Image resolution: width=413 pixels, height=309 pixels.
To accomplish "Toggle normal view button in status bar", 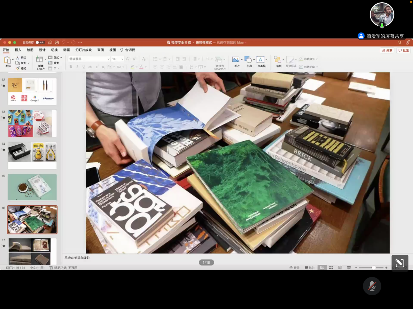I will (322, 268).
